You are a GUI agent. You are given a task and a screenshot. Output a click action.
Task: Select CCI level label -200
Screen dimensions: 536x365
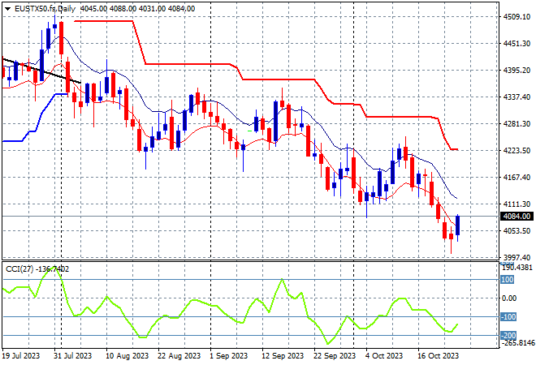(x=508, y=335)
